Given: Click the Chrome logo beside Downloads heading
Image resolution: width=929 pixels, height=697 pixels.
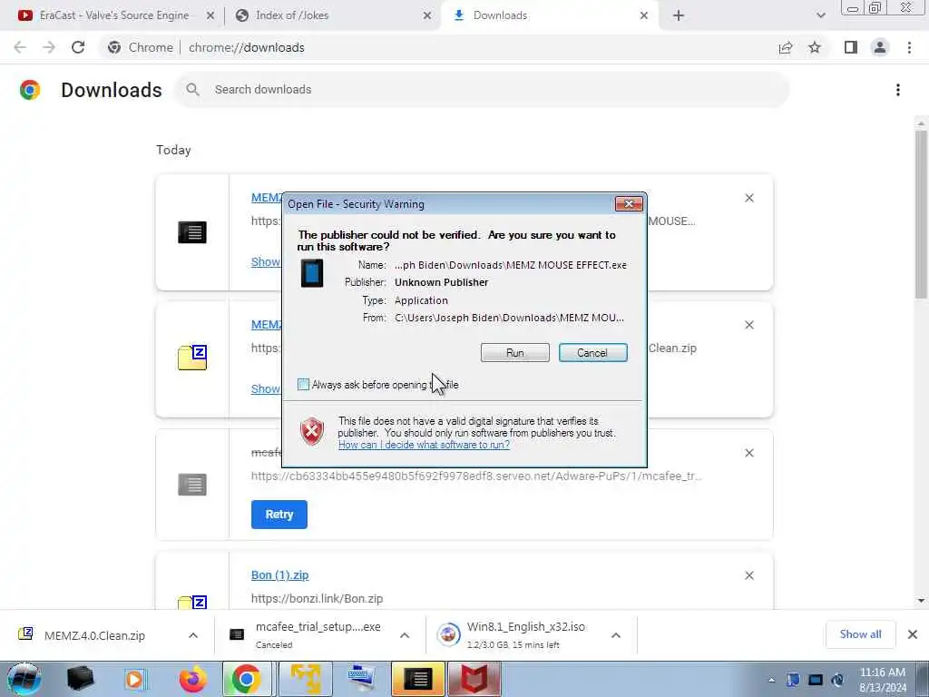Looking at the screenshot, I should (30, 90).
